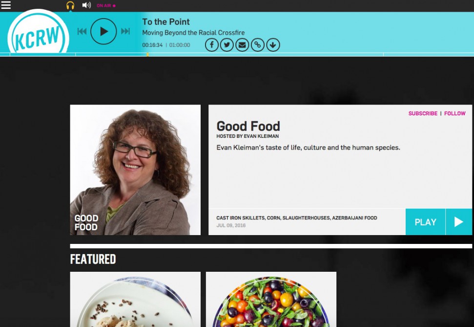Share episode by email

[242, 45]
